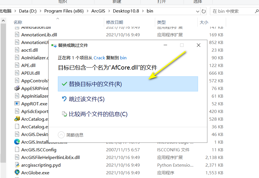Select the file named AppROT.exe
Screen dimensions: 259x178
[x=34, y=104]
